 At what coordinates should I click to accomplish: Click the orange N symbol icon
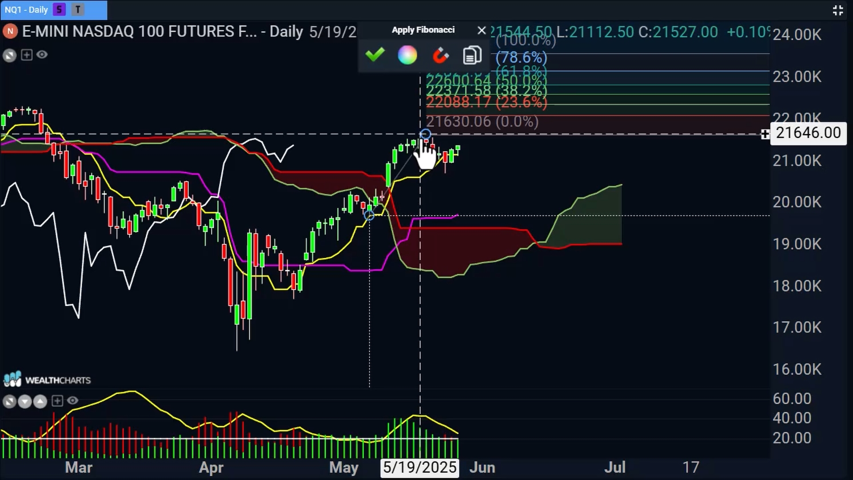tap(10, 32)
